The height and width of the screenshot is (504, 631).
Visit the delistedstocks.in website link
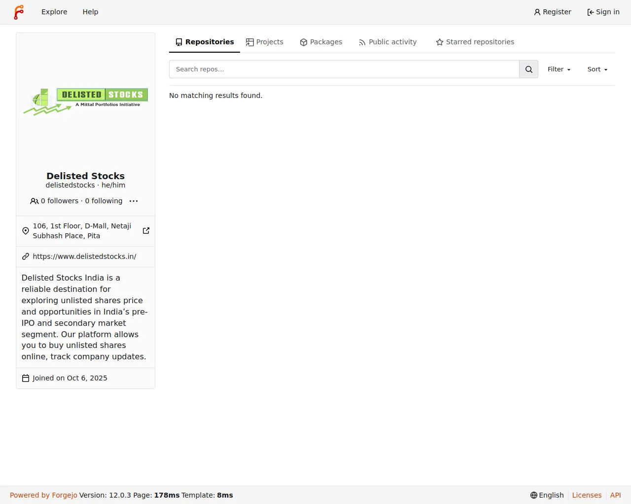click(84, 256)
